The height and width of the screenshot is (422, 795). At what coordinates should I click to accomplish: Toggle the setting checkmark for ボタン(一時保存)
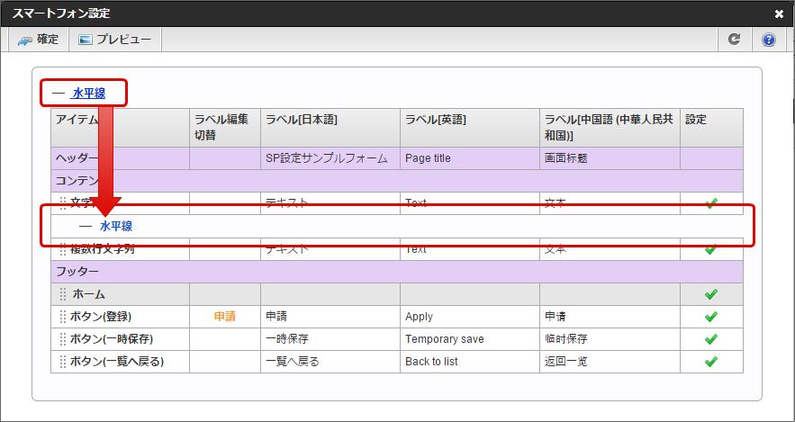pyautogui.click(x=710, y=339)
